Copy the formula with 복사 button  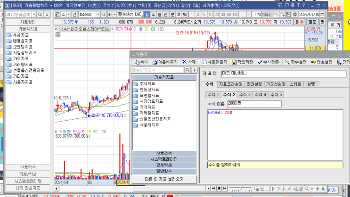pyautogui.click(x=141, y=62)
